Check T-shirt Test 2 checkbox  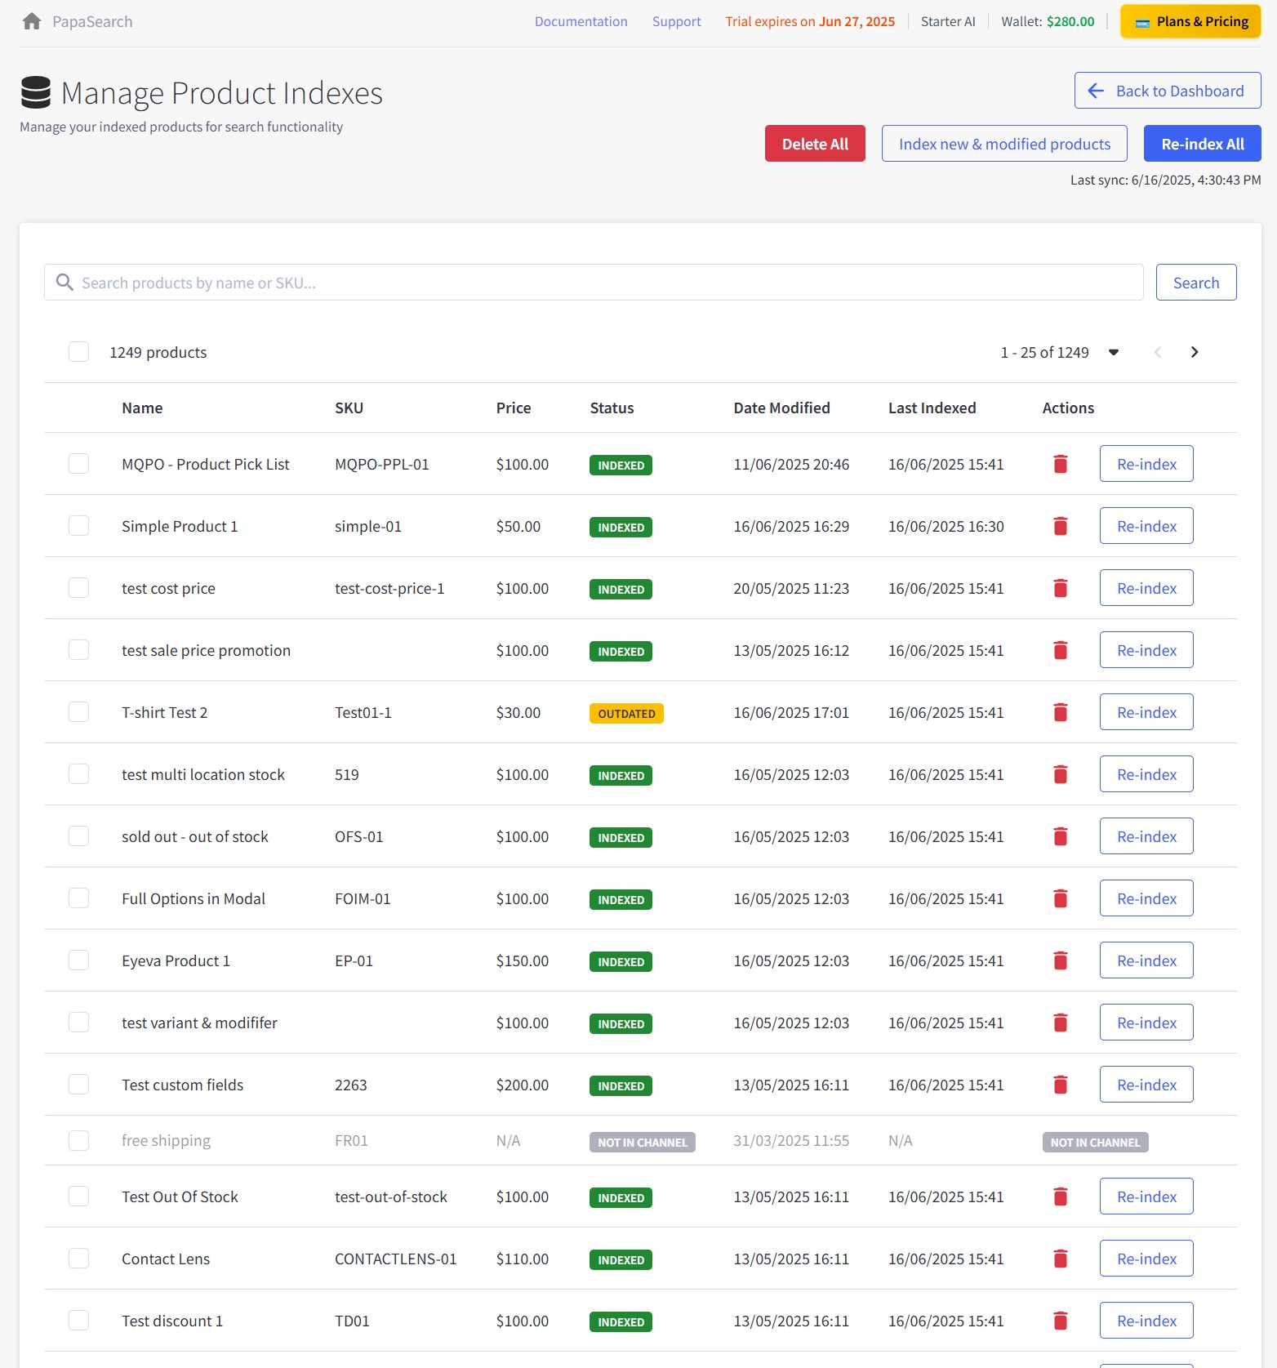pyautogui.click(x=78, y=712)
